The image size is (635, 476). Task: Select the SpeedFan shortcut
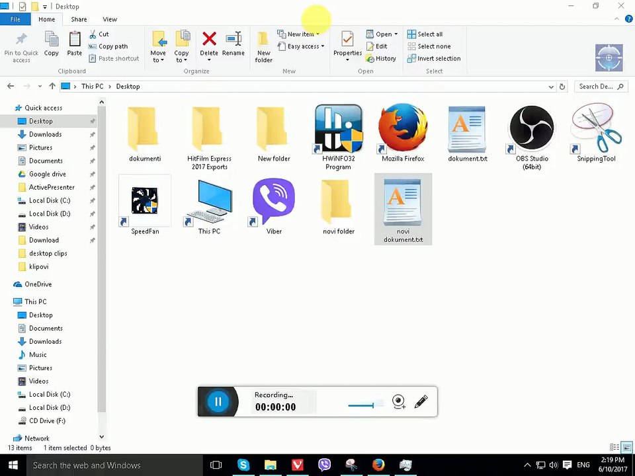[x=145, y=206]
